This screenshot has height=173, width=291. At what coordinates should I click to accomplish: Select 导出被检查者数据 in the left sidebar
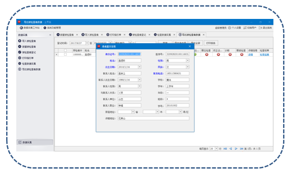29,69
